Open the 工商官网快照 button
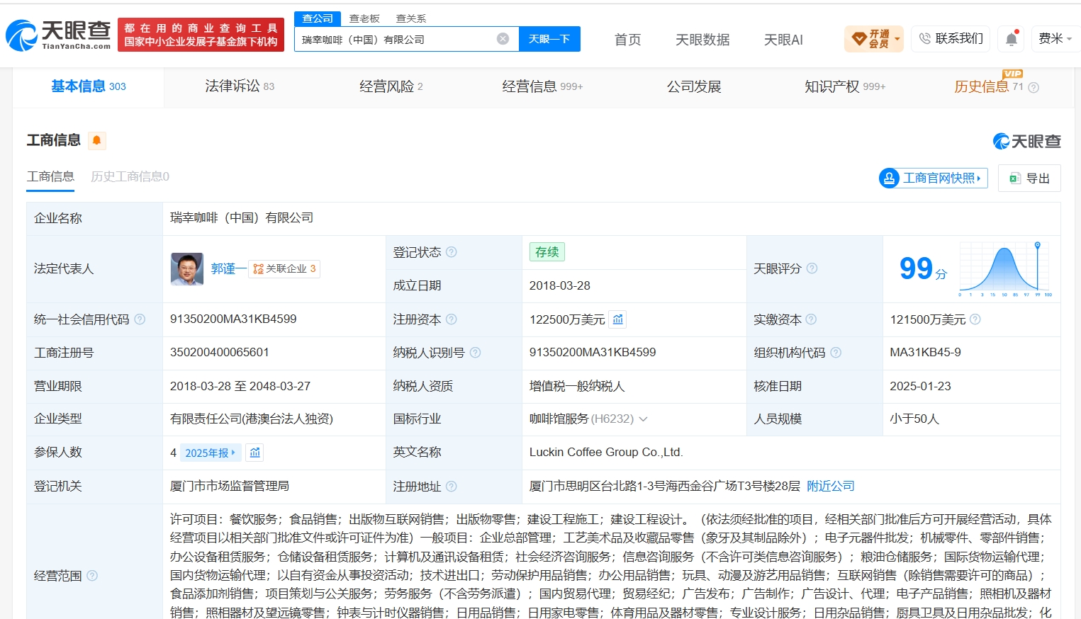This screenshot has width=1081, height=619. point(934,178)
